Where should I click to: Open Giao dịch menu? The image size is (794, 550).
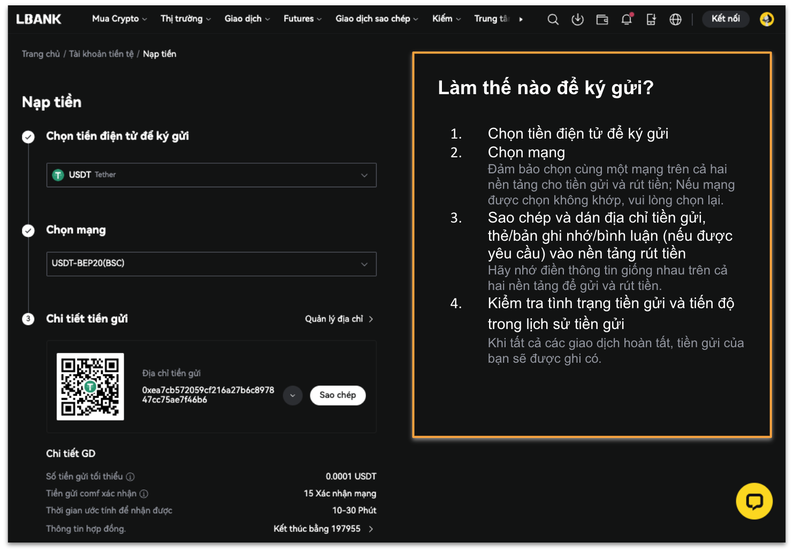pos(247,19)
